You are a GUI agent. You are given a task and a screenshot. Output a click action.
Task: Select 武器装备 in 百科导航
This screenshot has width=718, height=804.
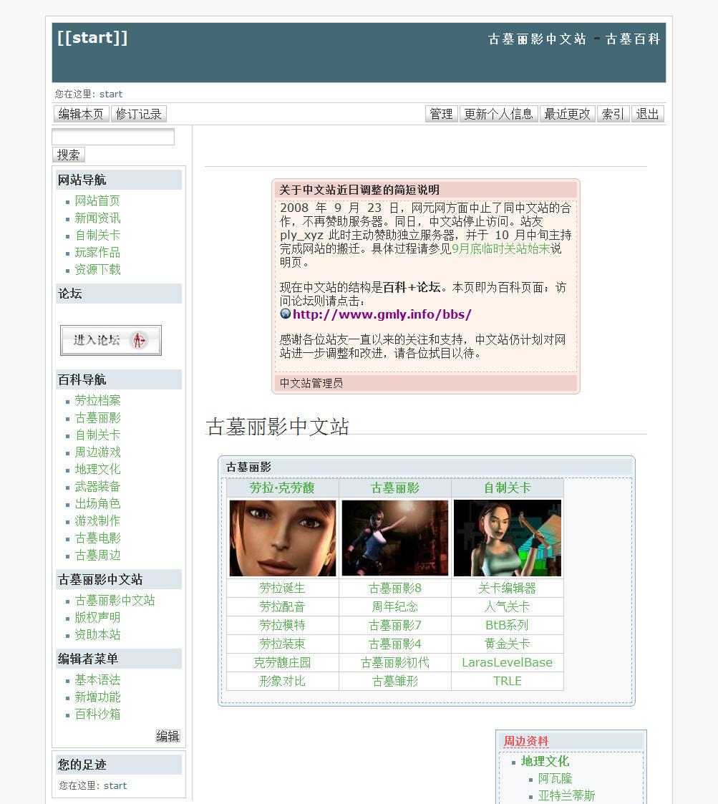(97, 486)
